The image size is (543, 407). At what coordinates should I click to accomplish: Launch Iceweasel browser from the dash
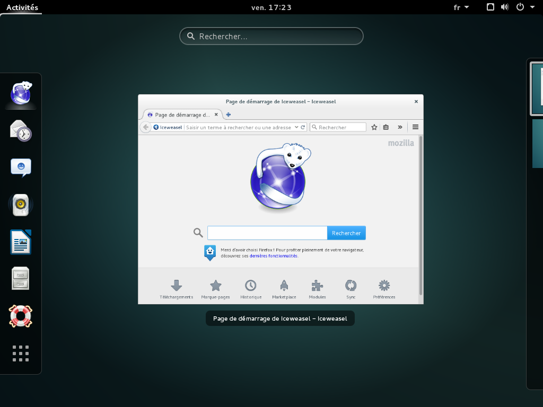pyautogui.click(x=21, y=93)
